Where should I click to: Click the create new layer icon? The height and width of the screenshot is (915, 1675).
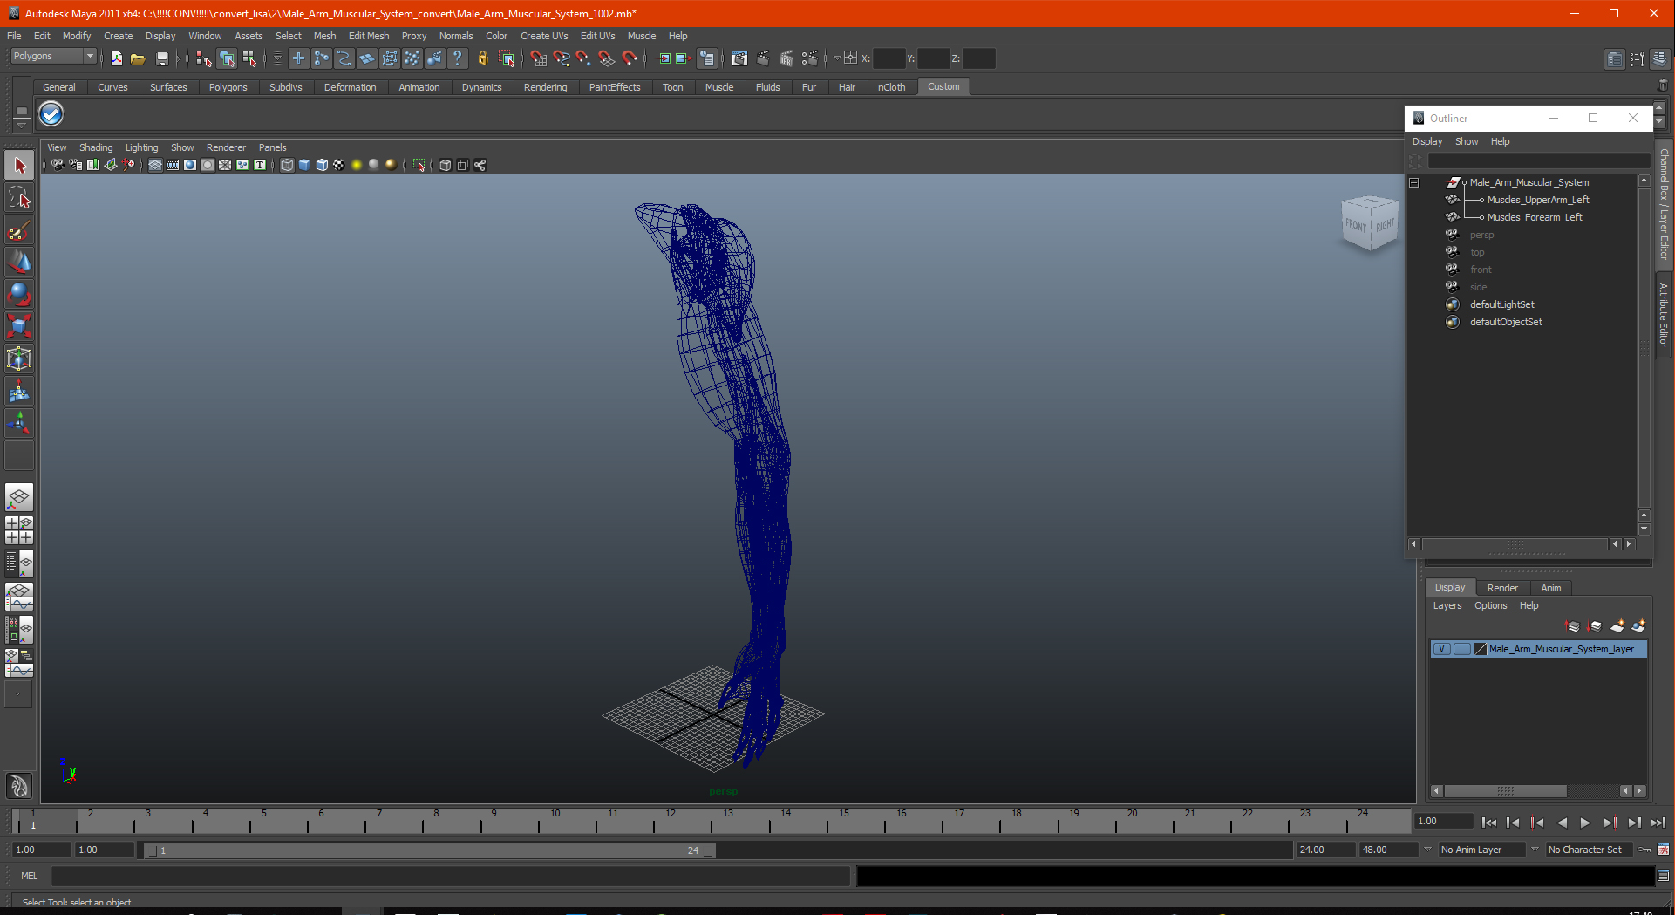1617,626
